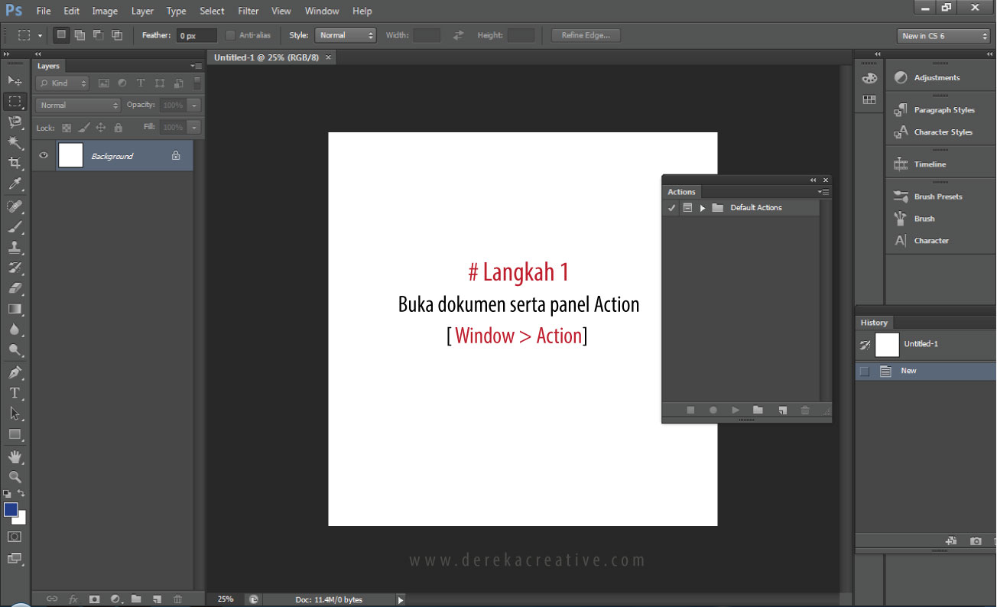Select the Zoom tool in toolbar
The image size is (997, 607).
15,476
